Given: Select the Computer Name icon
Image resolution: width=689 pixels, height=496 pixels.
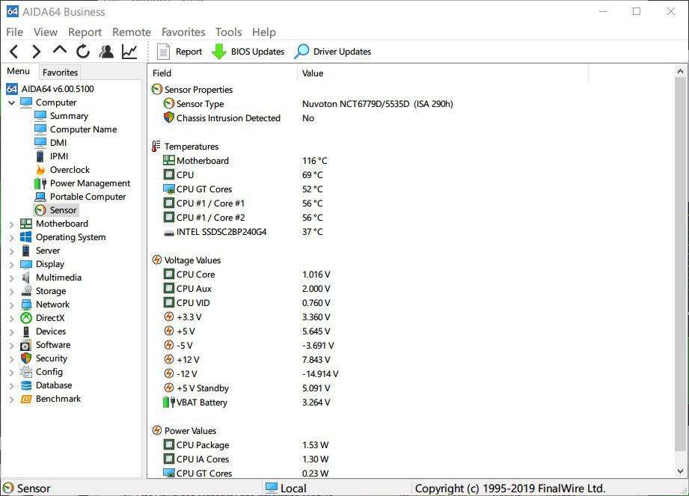Looking at the screenshot, I should point(40,129).
